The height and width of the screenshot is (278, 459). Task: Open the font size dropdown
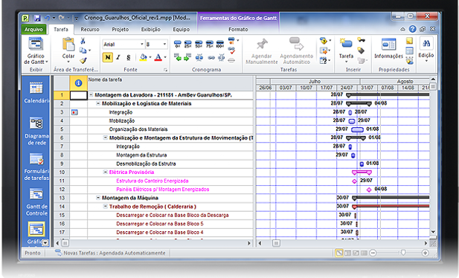164,44
